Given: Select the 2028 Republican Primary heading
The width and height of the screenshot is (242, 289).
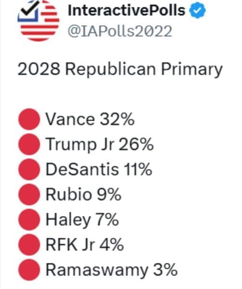Looking at the screenshot, I should click(120, 69).
